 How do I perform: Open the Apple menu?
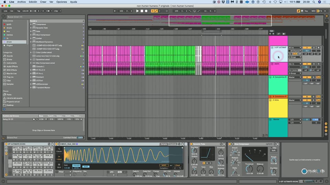(x=4, y=2)
